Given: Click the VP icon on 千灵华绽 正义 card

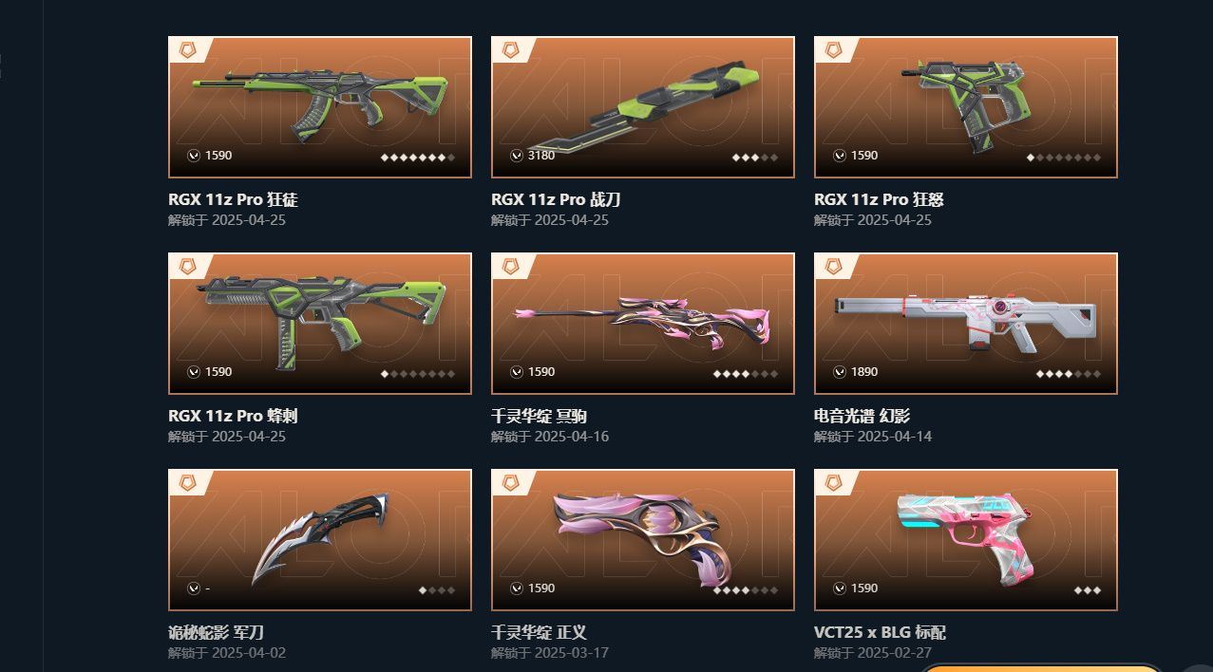Looking at the screenshot, I should [x=517, y=588].
